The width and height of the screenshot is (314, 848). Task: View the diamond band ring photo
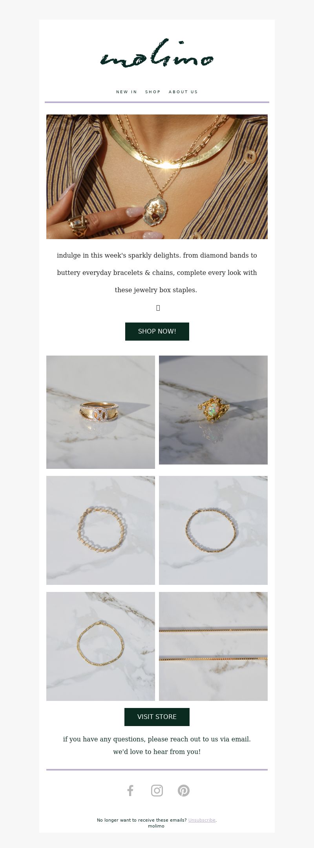(100, 412)
